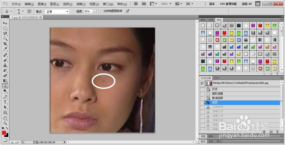Select the Elliptical Marquee tool
285x145 pixels.
click(x=5, y=28)
